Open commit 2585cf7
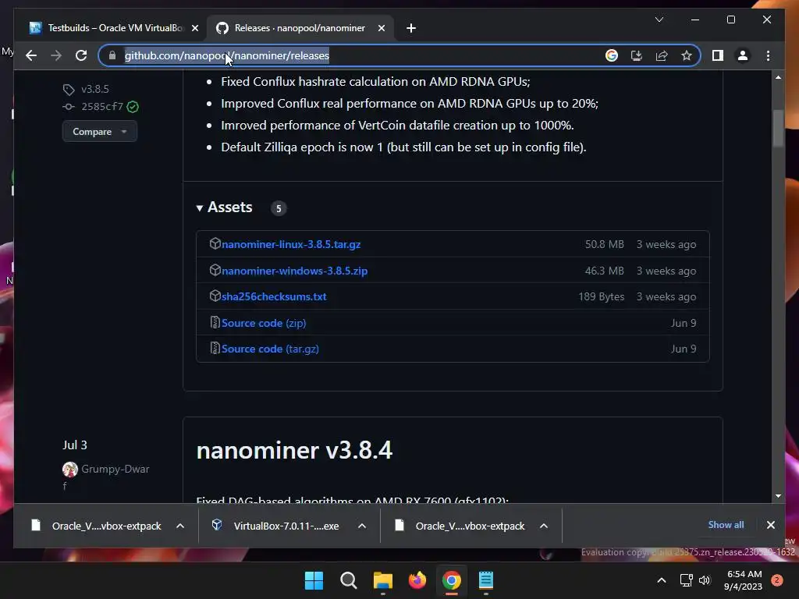This screenshot has height=599, width=799. 102,106
